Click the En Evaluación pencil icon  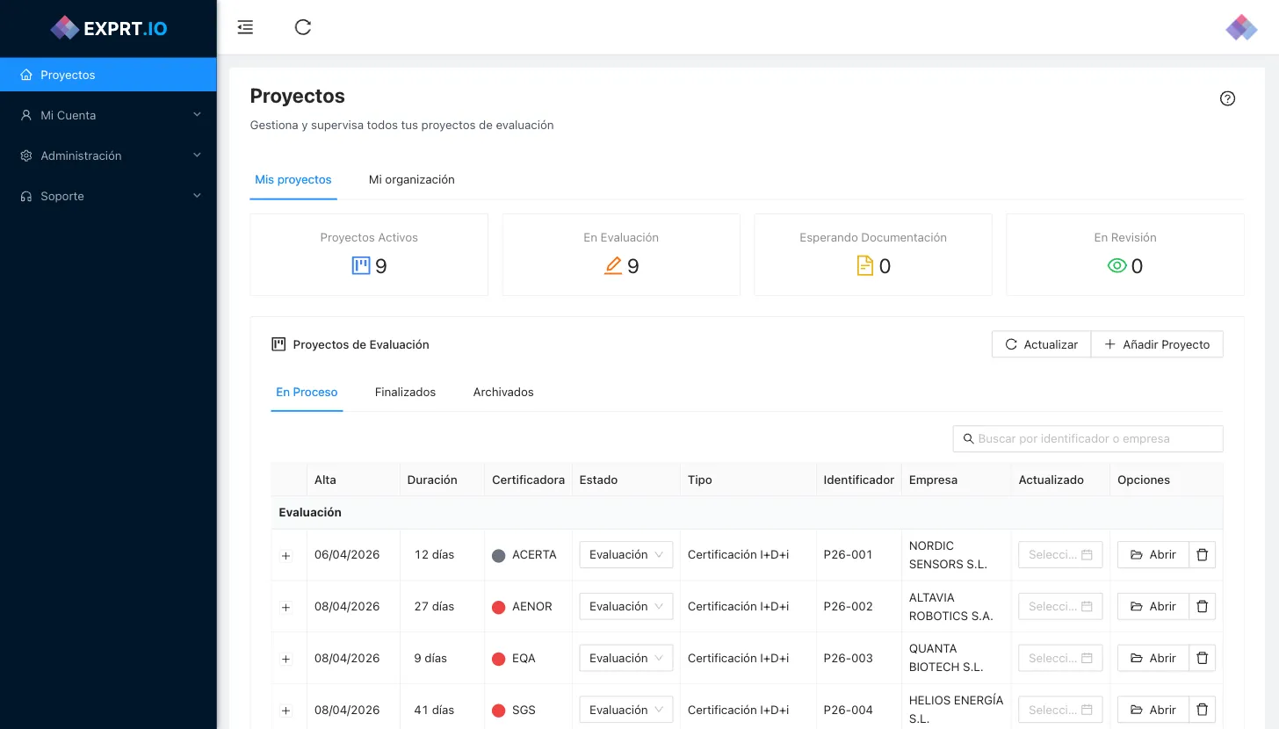(613, 266)
